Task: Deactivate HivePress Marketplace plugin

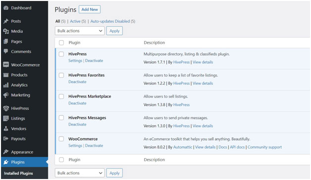Action: point(77,103)
